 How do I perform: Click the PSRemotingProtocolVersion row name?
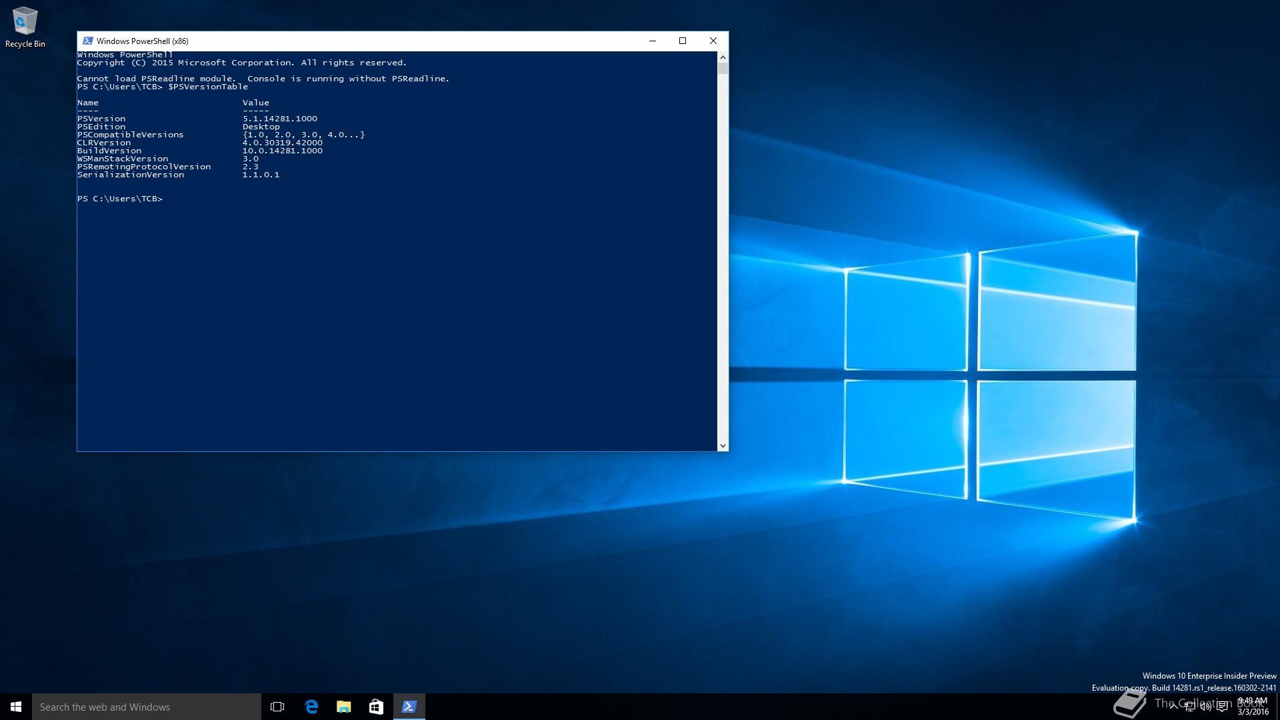(144, 167)
